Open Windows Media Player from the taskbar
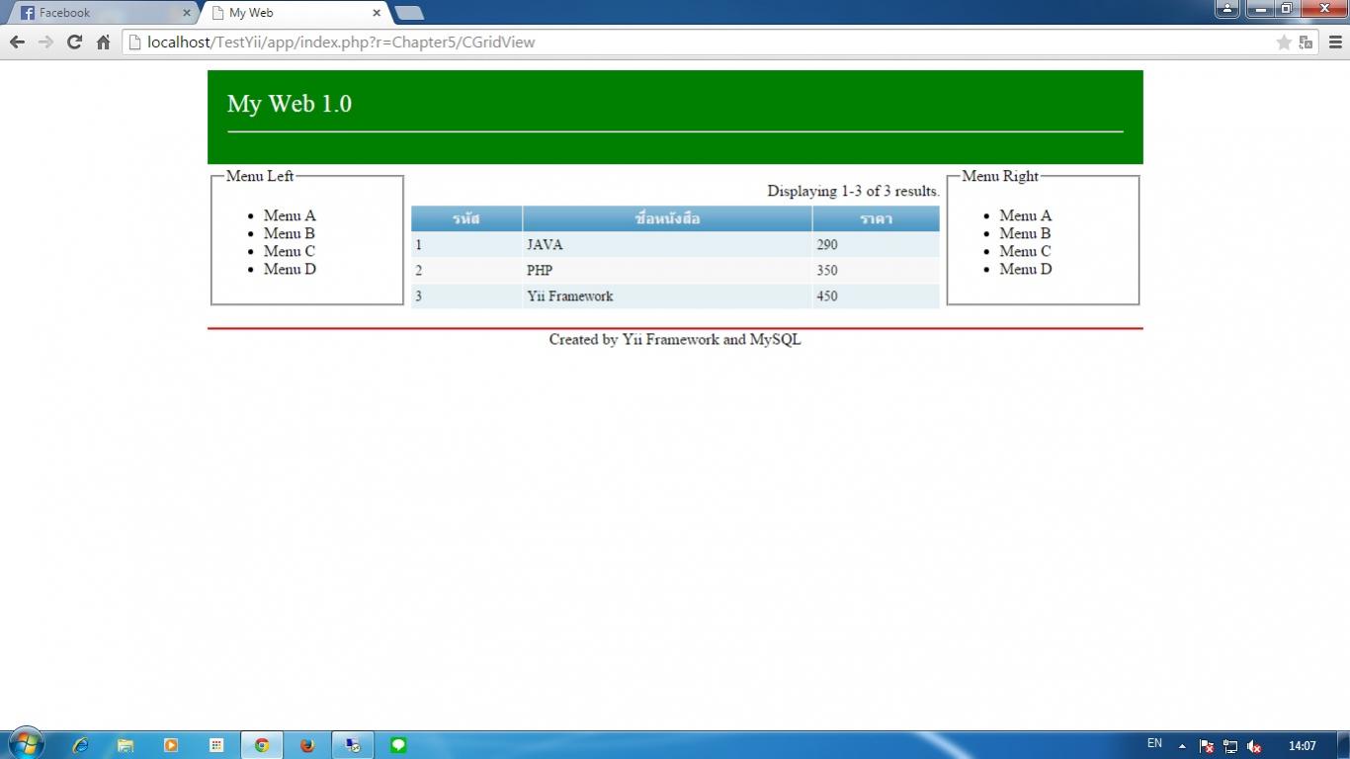1350x759 pixels. [x=171, y=745]
